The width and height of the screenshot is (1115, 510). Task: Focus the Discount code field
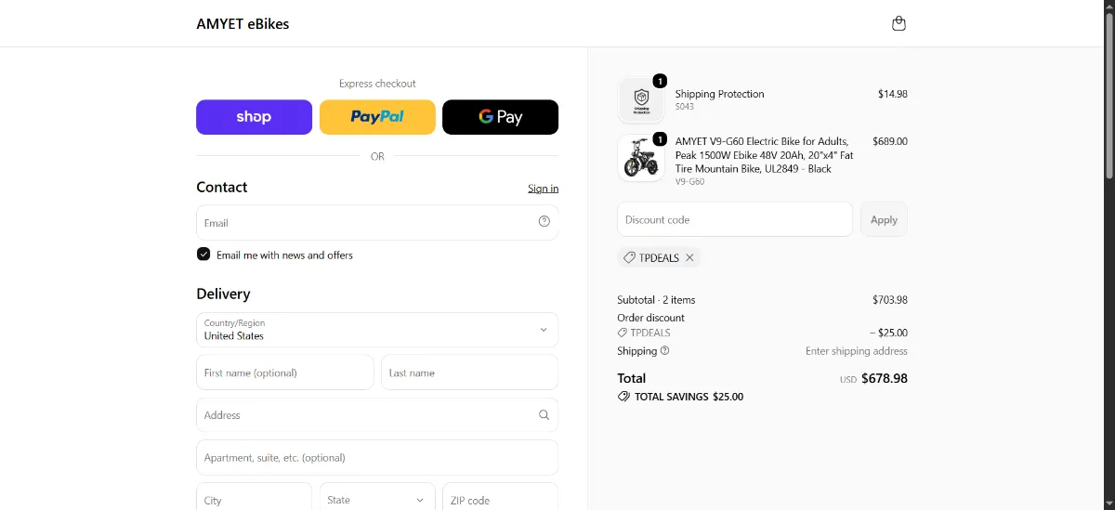tap(735, 219)
